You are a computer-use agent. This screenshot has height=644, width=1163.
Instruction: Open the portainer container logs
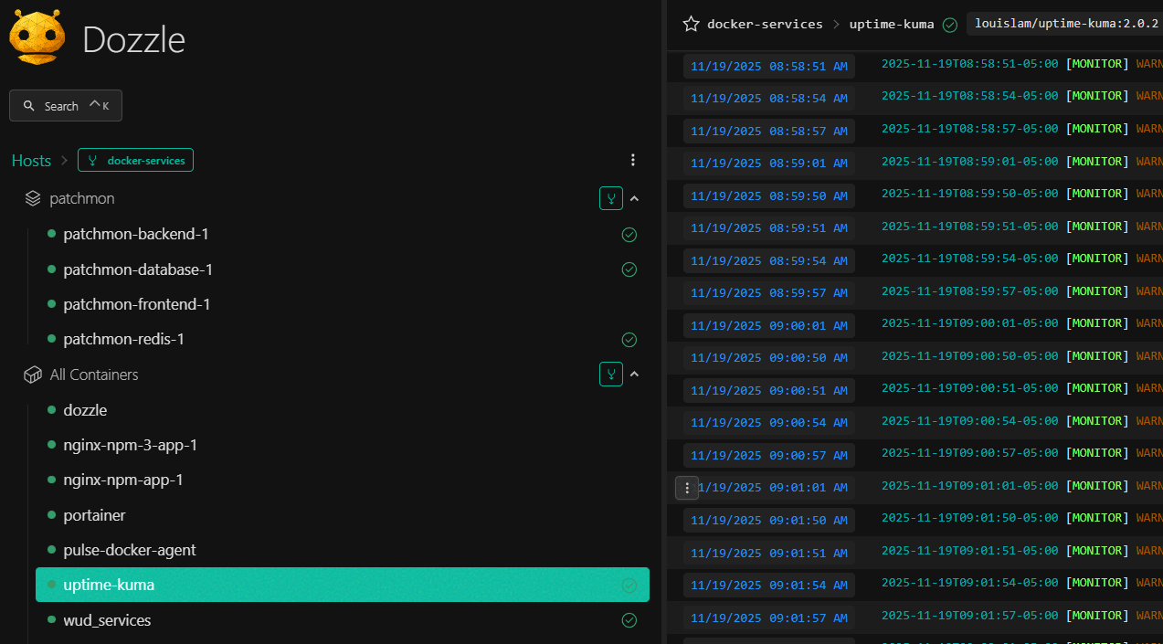94,516
